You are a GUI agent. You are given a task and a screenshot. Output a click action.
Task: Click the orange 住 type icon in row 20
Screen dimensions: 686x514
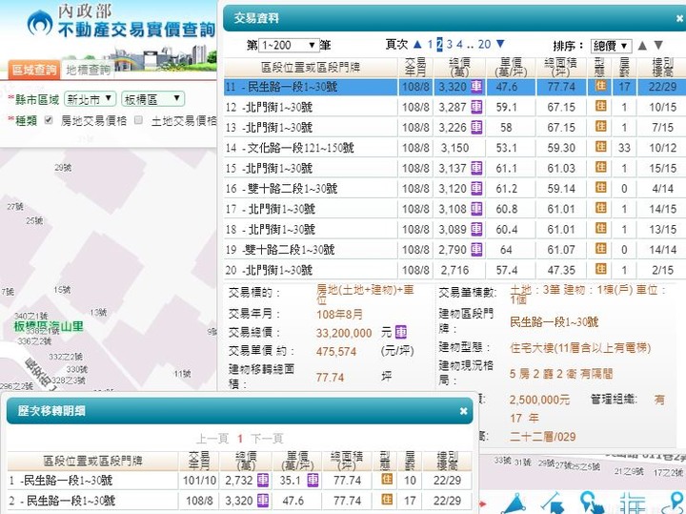tap(600, 268)
